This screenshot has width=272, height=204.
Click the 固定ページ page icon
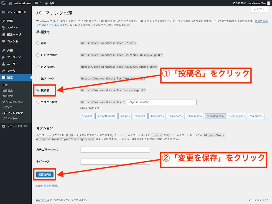[3, 35]
